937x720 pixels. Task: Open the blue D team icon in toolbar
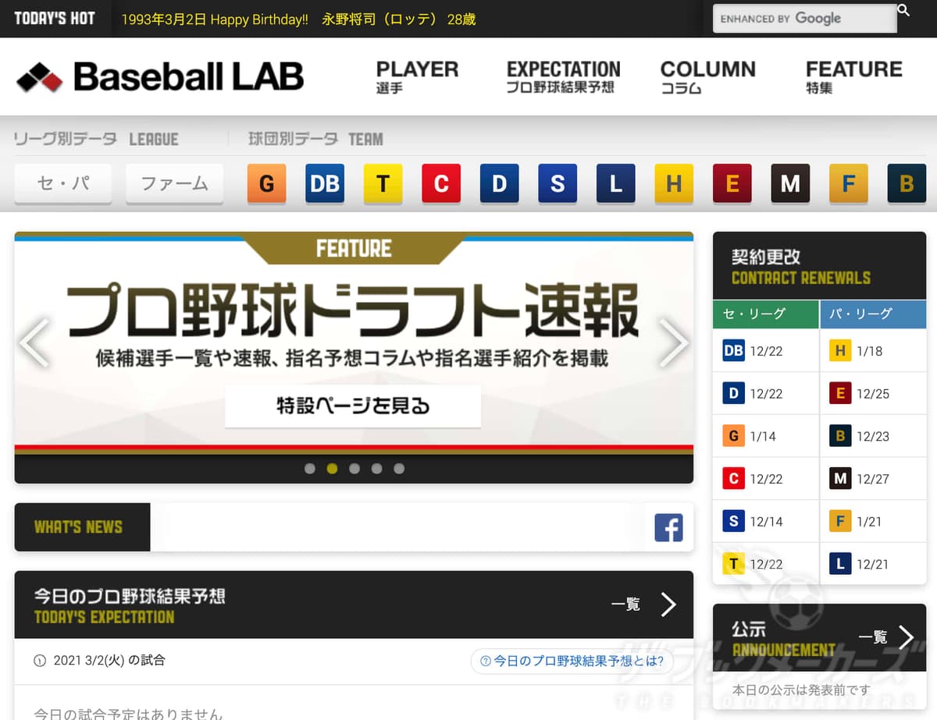[x=500, y=183]
